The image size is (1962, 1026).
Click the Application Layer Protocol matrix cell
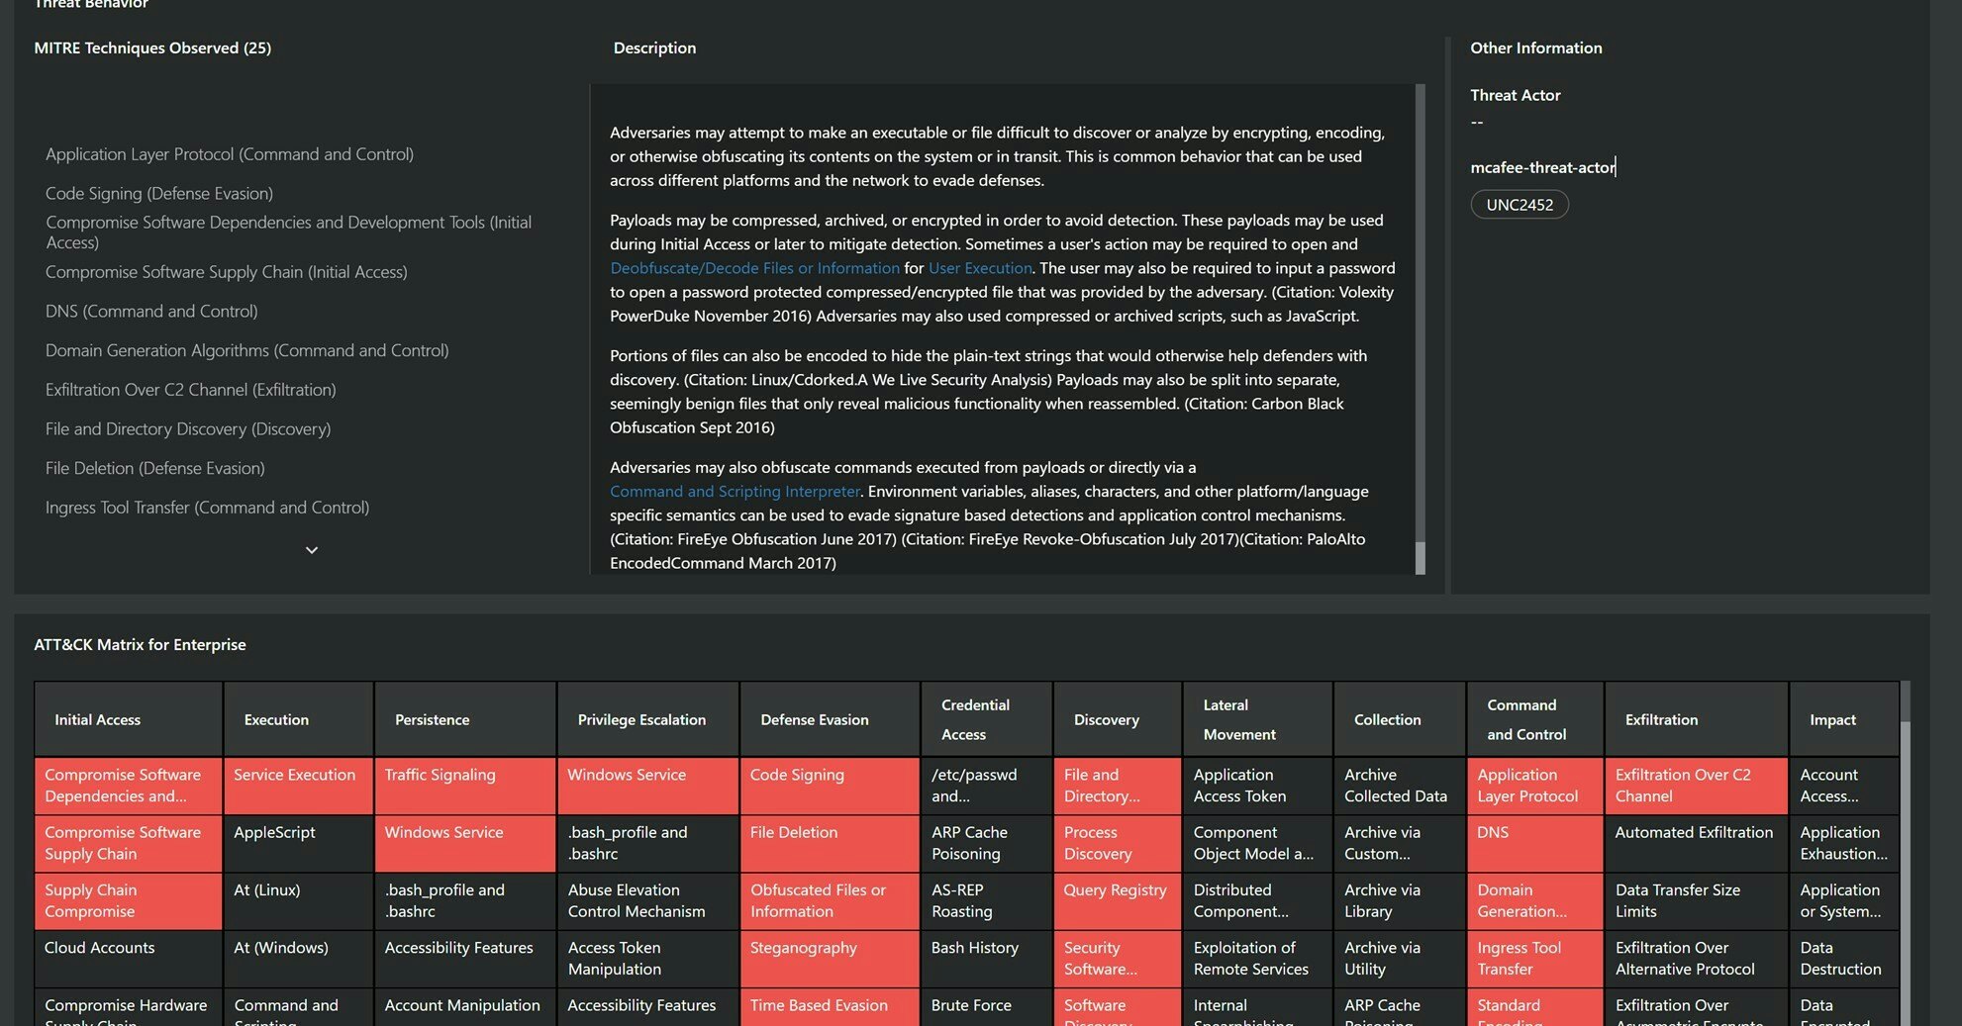pos(1535,786)
